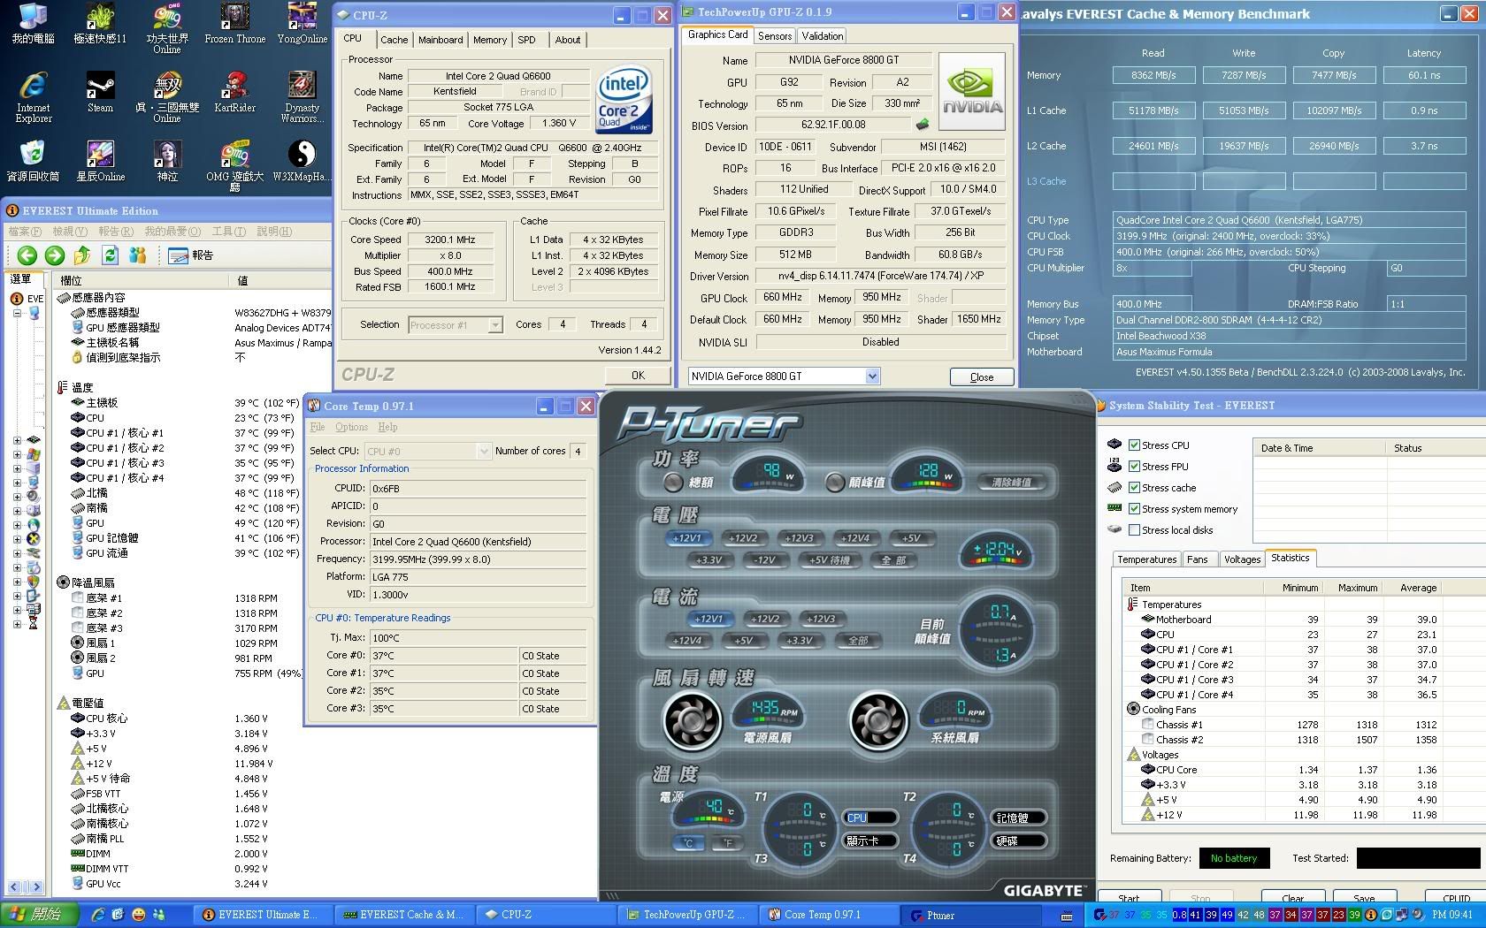
Task: Click the Memory read value in EVEREST benchmark
Action: point(1153,75)
